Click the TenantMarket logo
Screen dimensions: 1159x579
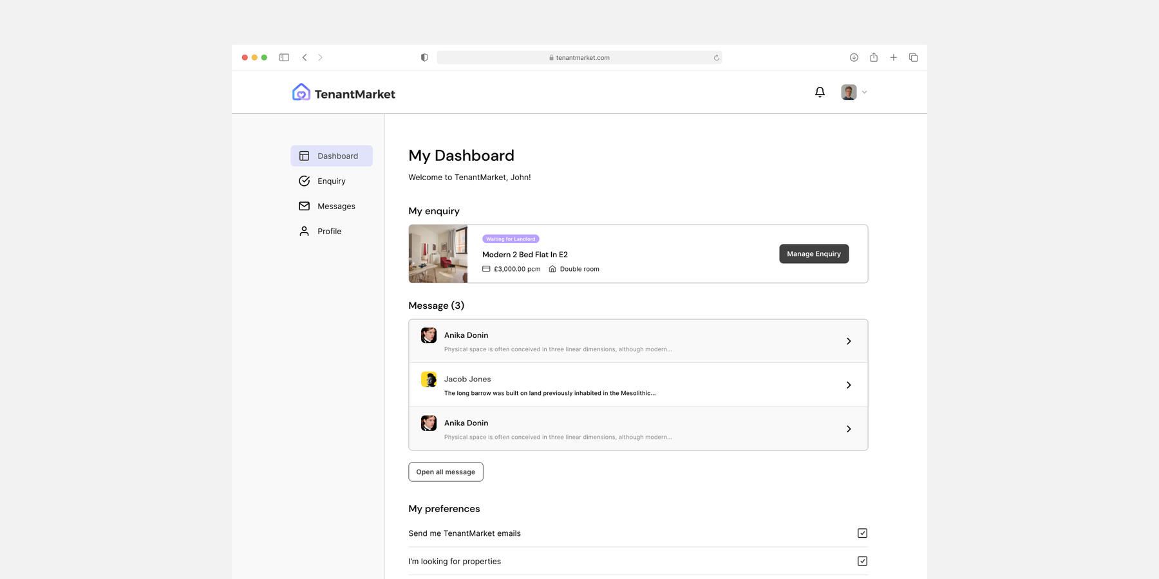click(344, 93)
